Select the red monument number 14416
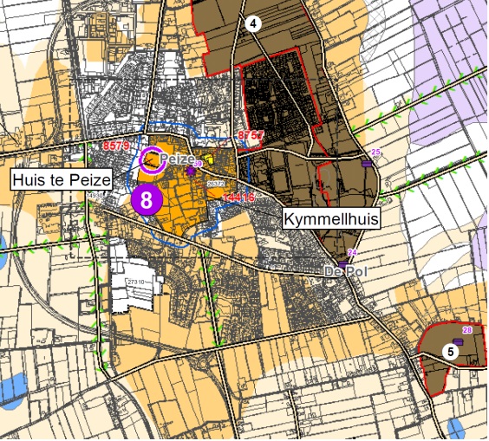 (x=238, y=197)
